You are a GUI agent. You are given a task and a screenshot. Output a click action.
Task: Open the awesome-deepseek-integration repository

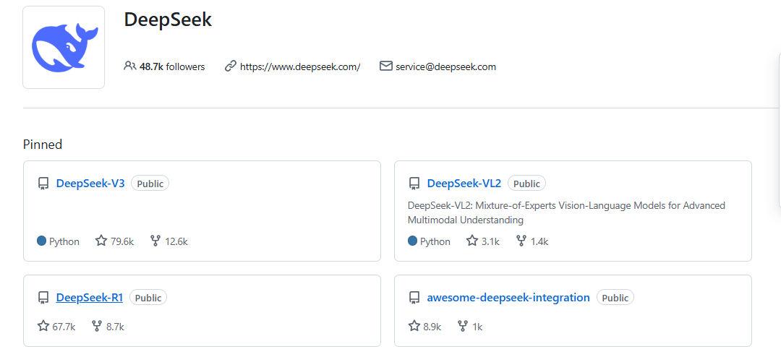pos(508,298)
